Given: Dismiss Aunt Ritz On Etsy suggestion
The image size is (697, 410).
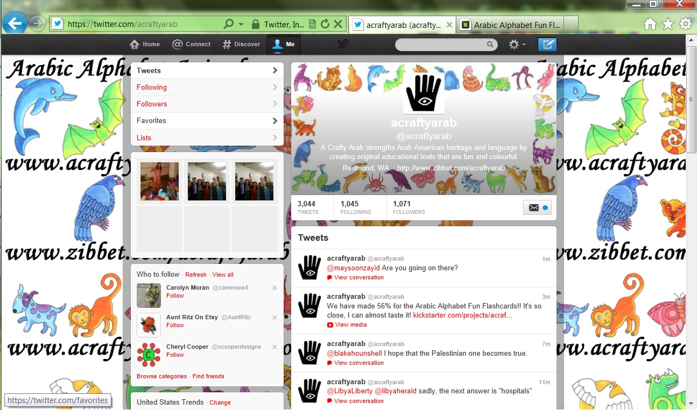Looking at the screenshot, I should [274, 318].
